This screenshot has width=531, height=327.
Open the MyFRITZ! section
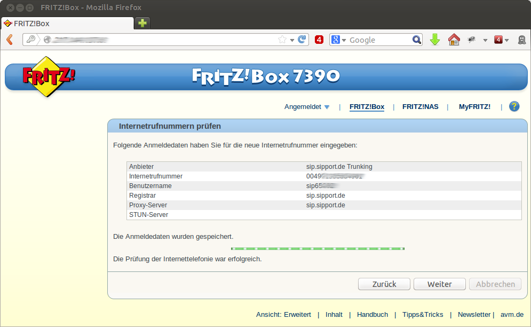(474, 107)
